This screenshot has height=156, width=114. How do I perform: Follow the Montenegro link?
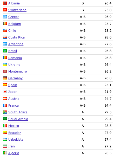click(x=18, y=71)
